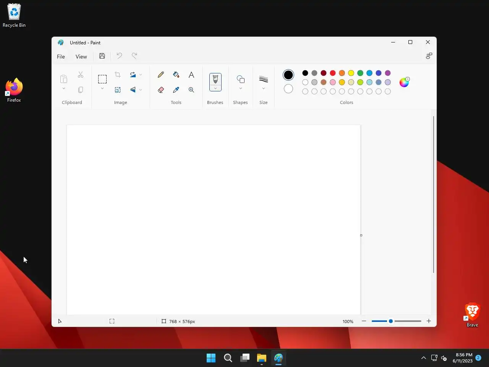Click the Crop icon
Viewport: 489px width, 367px height.
[118, 75]
